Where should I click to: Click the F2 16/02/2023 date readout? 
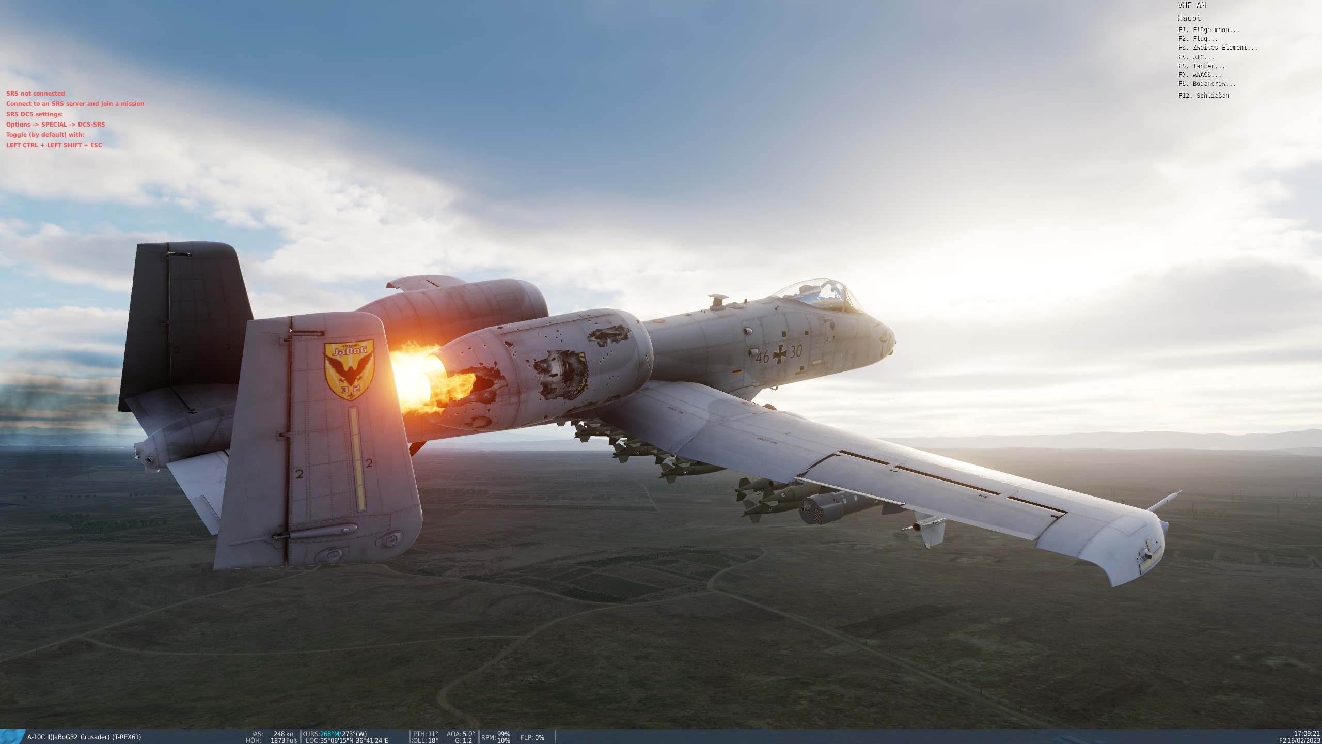(1300, 740)
